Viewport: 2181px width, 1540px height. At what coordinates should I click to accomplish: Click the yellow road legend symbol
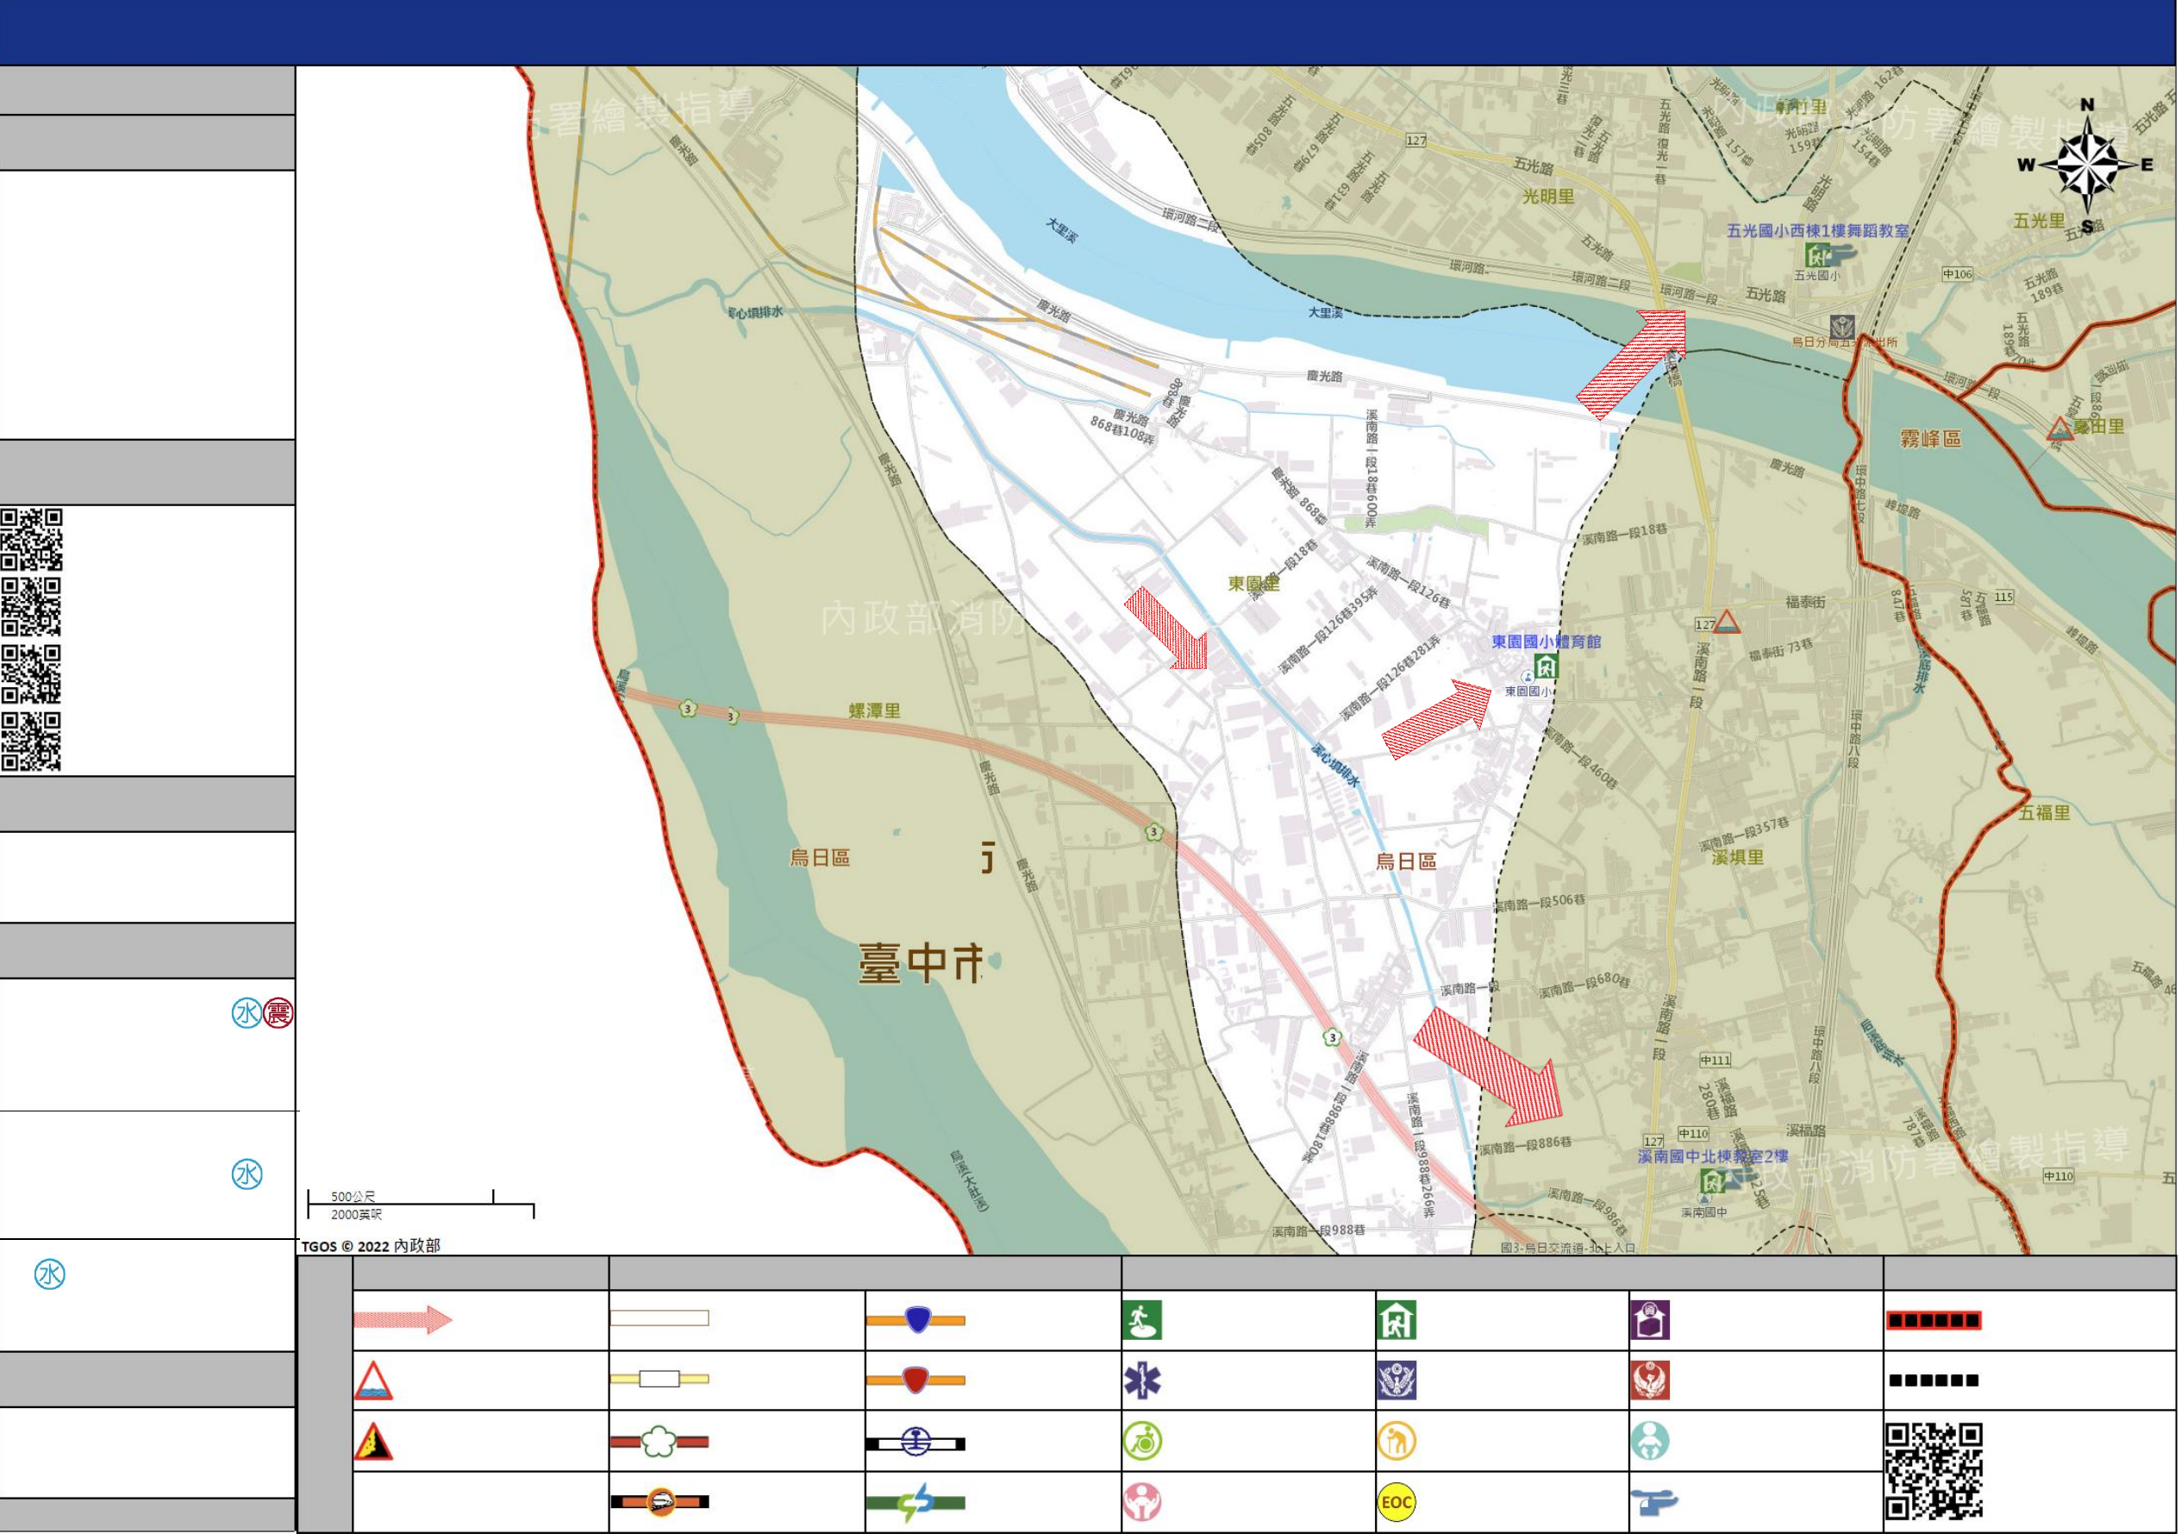659,1380
